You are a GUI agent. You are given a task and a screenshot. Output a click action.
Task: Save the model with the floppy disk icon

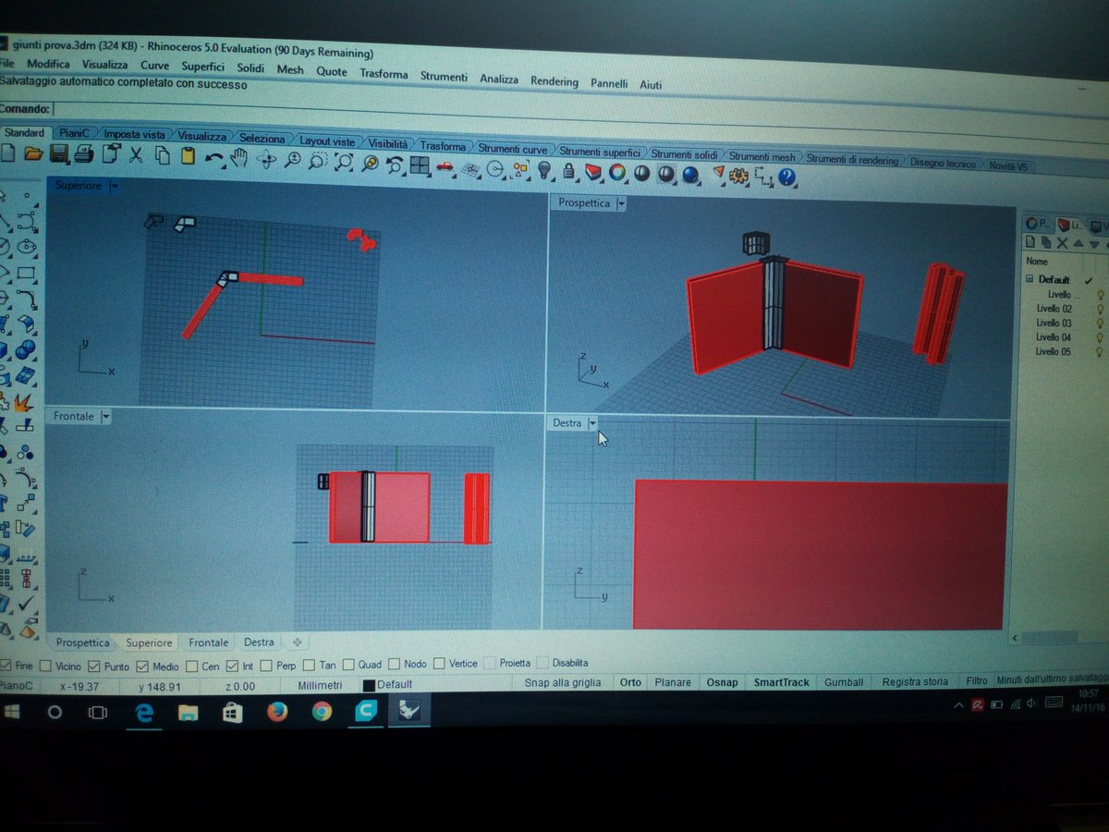tap(58, 154)
